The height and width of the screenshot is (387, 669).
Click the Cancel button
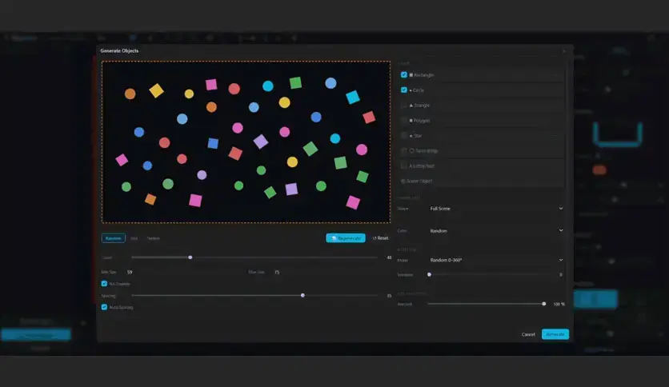coord(528,334)
